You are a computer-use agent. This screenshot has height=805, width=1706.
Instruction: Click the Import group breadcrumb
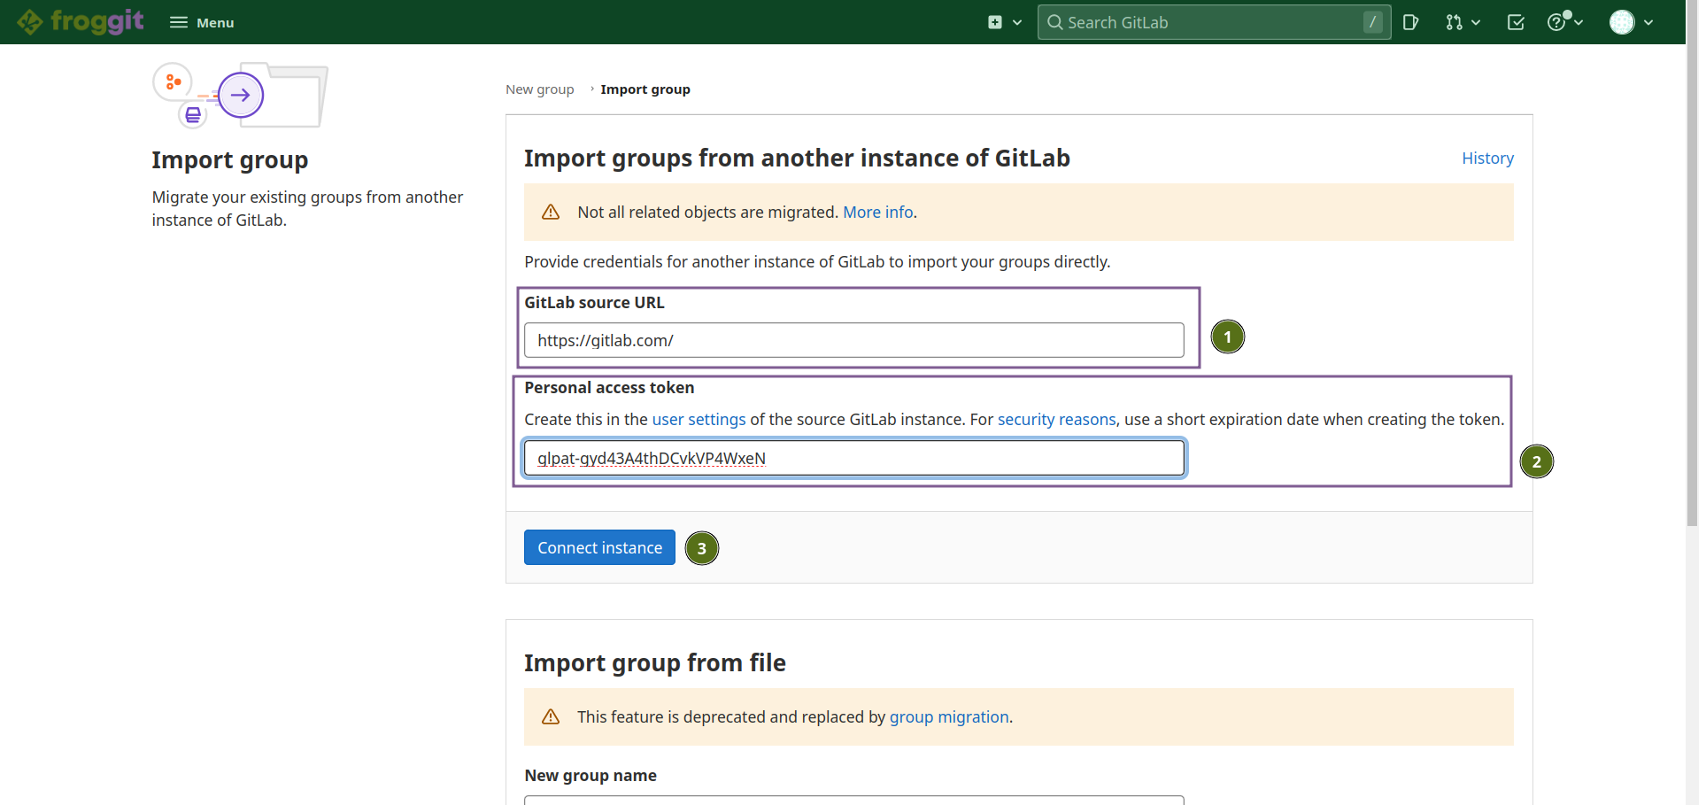click(645, 89)
